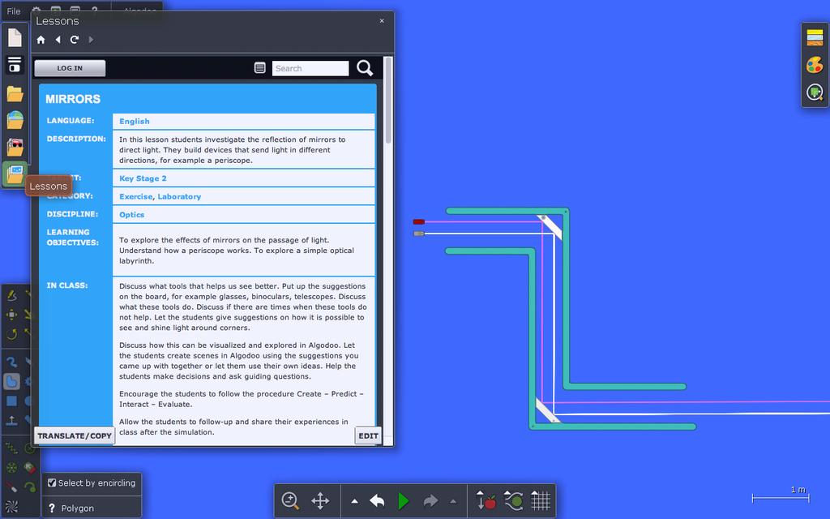Click the red laser emitter in the scene

click(x=419, y=222)
